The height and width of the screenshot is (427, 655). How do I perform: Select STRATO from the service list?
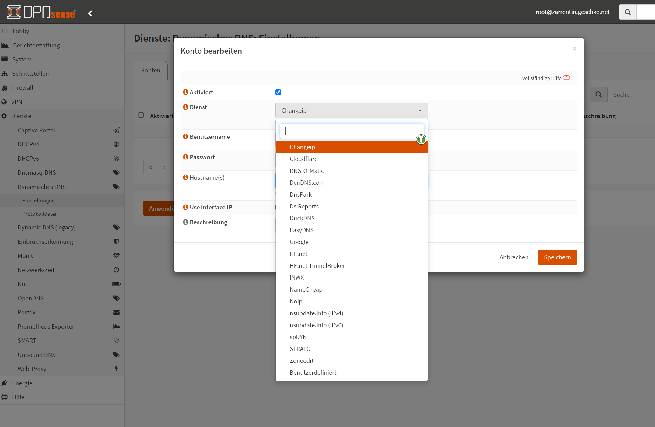click(352, 349)
